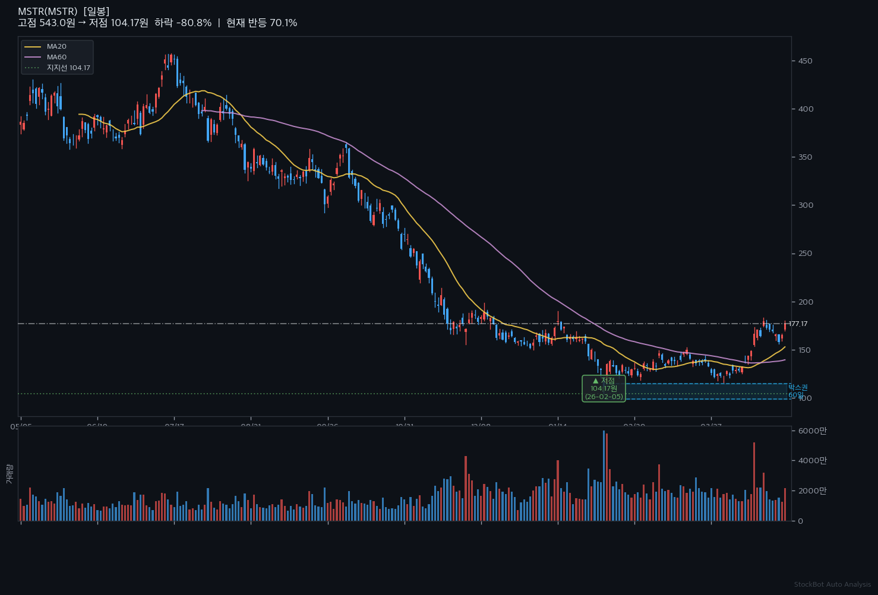Click the 200 price axis label
This screenshot has height=595, width=878.
click(x=806, y=302)
